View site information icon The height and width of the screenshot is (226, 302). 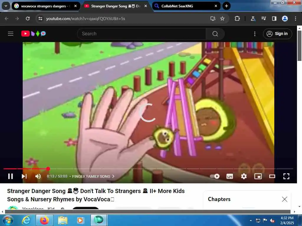(40, 19)
